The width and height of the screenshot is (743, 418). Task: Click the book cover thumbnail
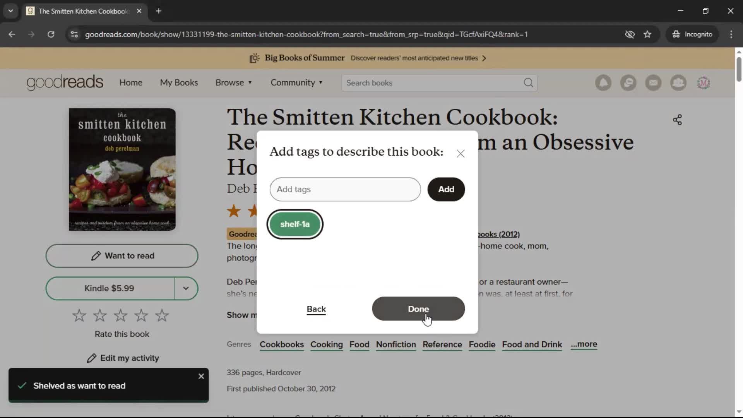[122, 170]
